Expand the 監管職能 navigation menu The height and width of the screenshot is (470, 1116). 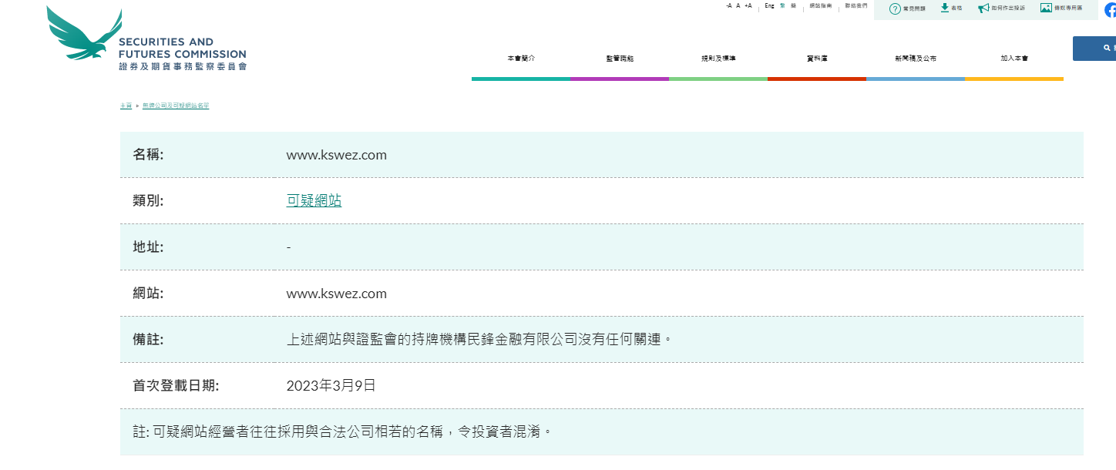tap(619, 59)
